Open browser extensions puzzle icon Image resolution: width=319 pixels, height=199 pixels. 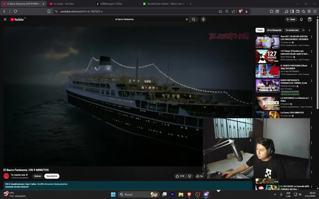(271, 11)
